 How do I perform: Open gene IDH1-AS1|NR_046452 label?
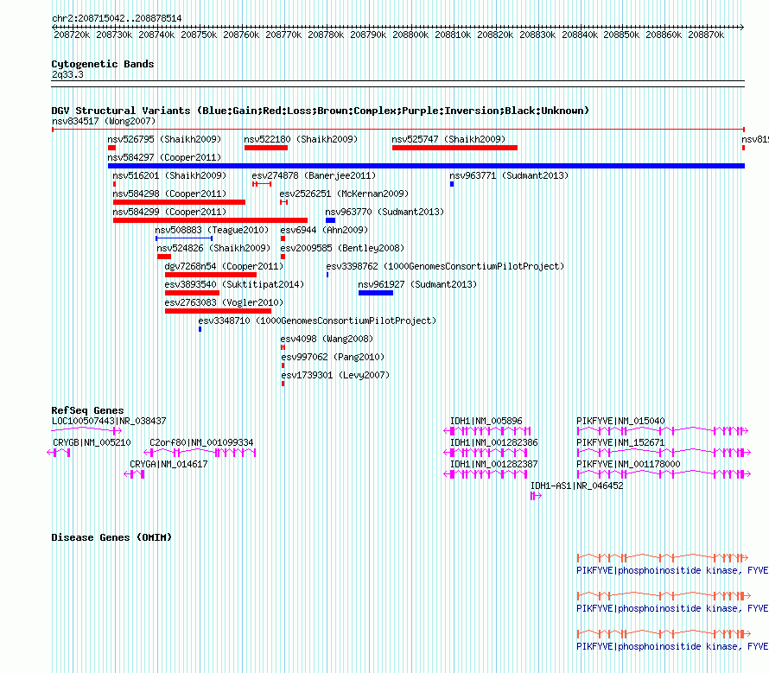(577, 486)
